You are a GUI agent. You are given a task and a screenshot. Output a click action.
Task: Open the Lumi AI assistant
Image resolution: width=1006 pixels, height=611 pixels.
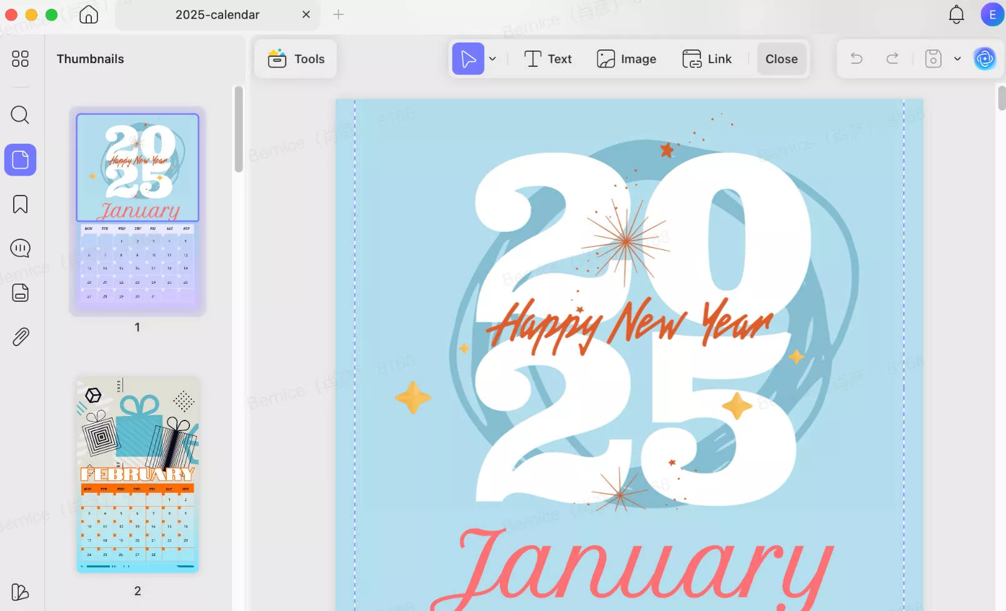click(985, 58)
